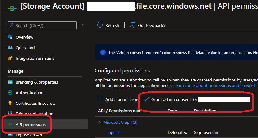Click the Branding & properties icon
This screenshot has width=258, height=138.
pos(10,82)
